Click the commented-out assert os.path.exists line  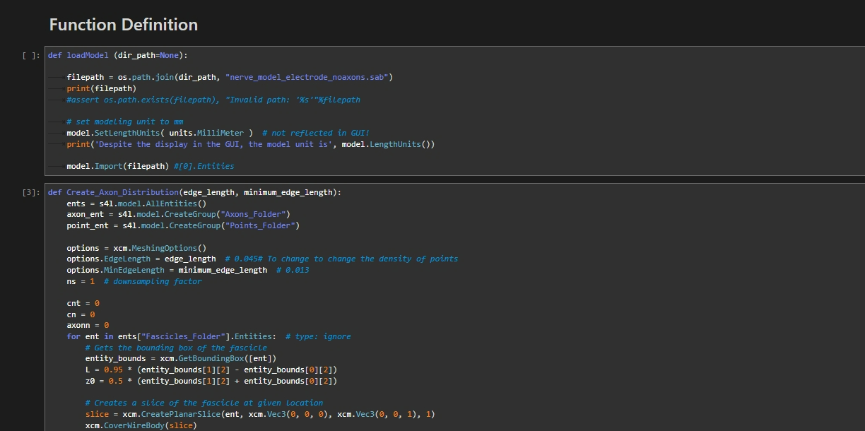click(x=213, y=100)
